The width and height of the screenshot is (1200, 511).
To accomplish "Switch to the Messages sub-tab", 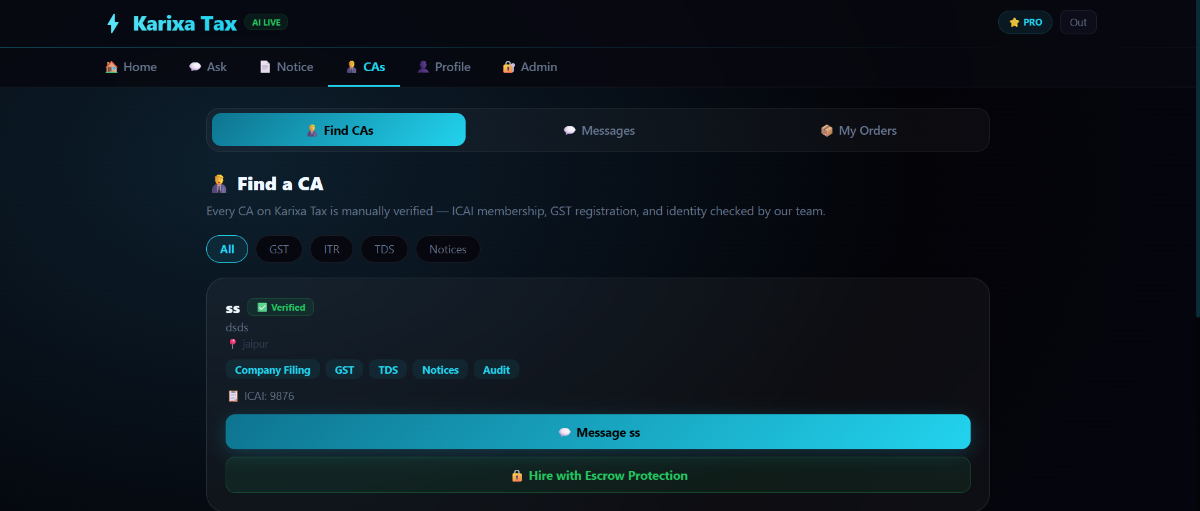I will click(x=599, y=130).
